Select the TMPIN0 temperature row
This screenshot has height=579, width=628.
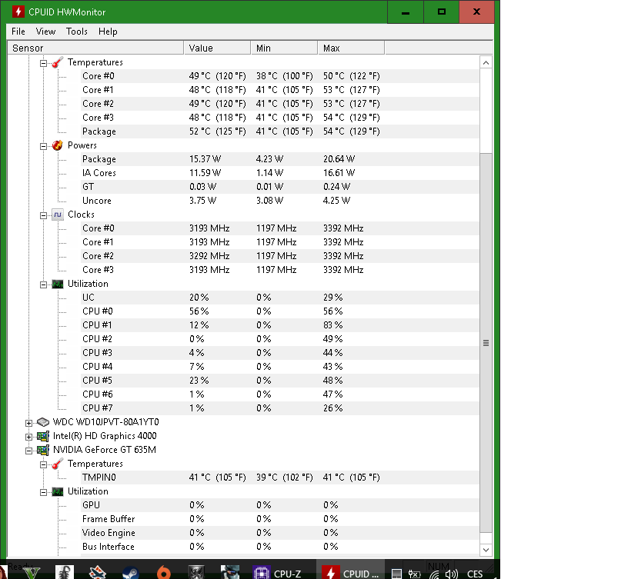click(x=279, y=478)
